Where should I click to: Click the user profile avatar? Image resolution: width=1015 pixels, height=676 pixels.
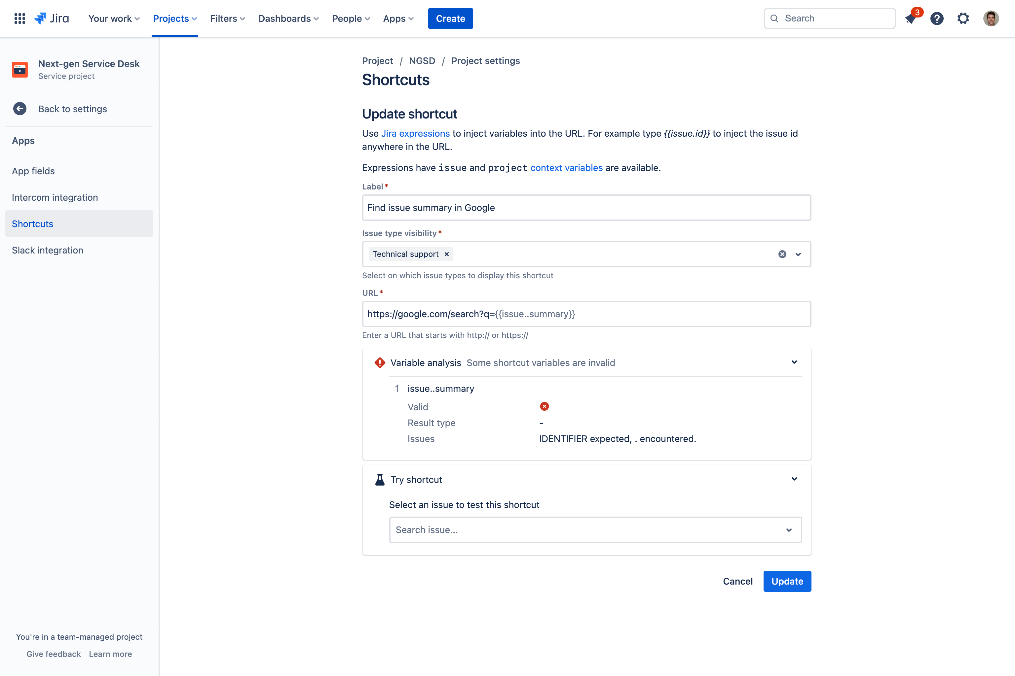coord(991,18)
